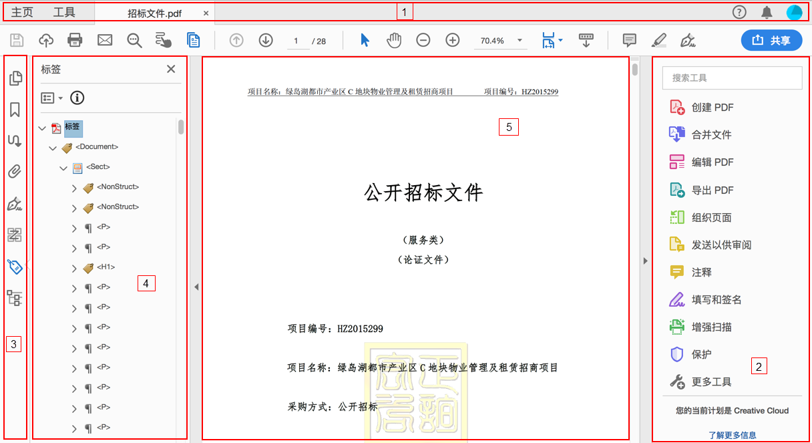Collapse the right tools pane arrow
Screen dimensions: 812x443
tap(645, 261)
